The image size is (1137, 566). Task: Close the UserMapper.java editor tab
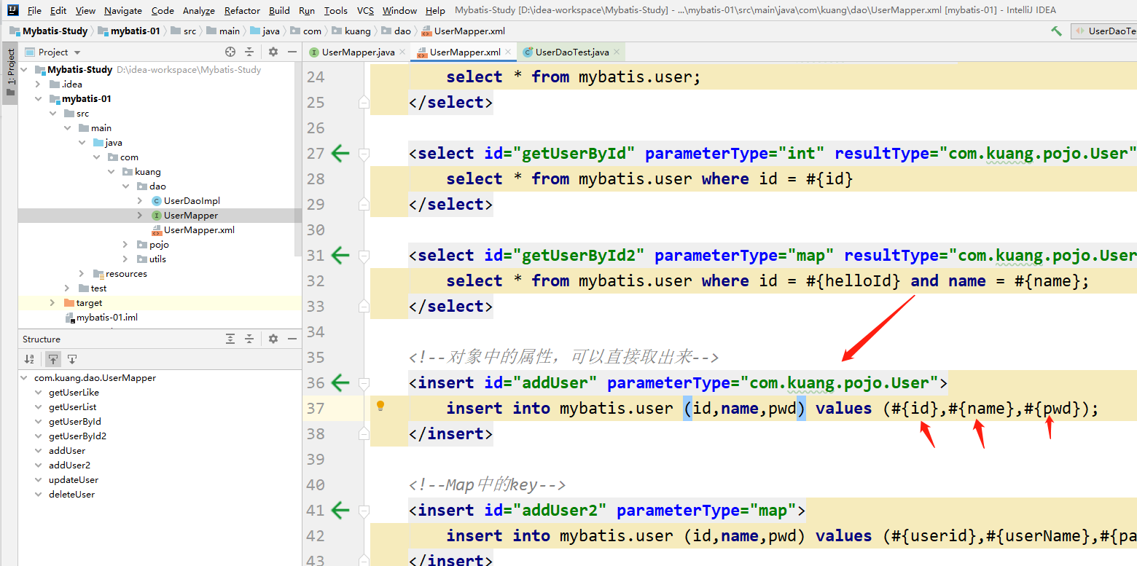coord(403,52)
